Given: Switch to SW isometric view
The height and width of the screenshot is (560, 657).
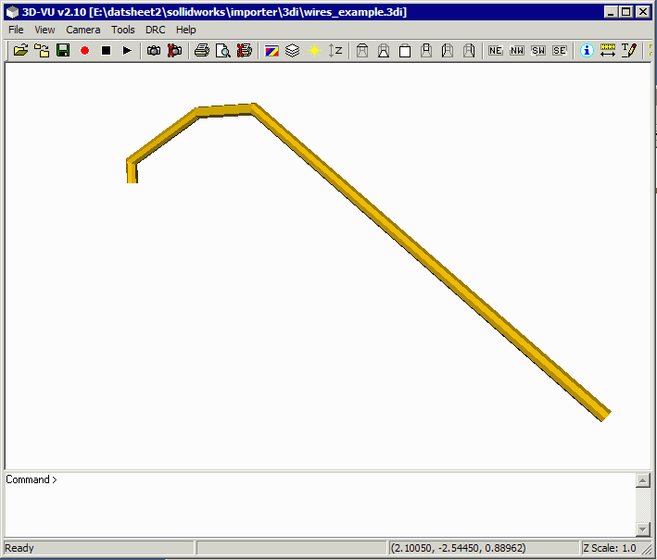Looking at the screenshot, I should pyautogui.click(x=538, y=50).
